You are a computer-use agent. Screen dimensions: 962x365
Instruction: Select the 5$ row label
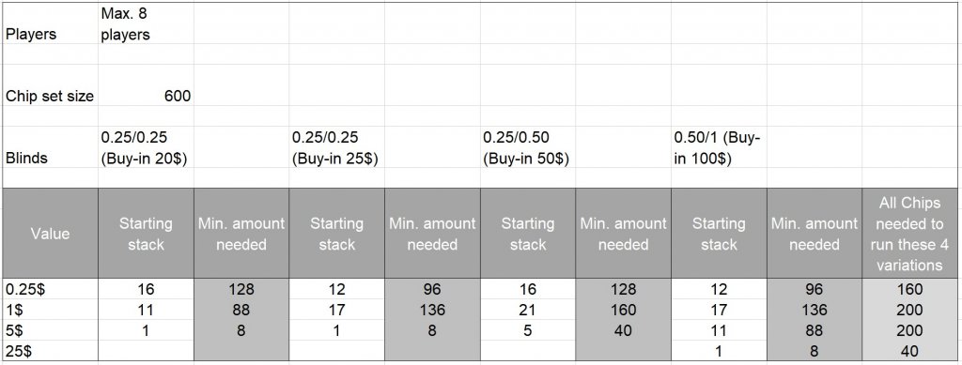pyautogui.click(x=51, y=329)
